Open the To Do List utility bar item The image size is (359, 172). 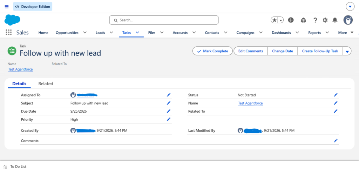pyautogui.click(x=15, y=166)
